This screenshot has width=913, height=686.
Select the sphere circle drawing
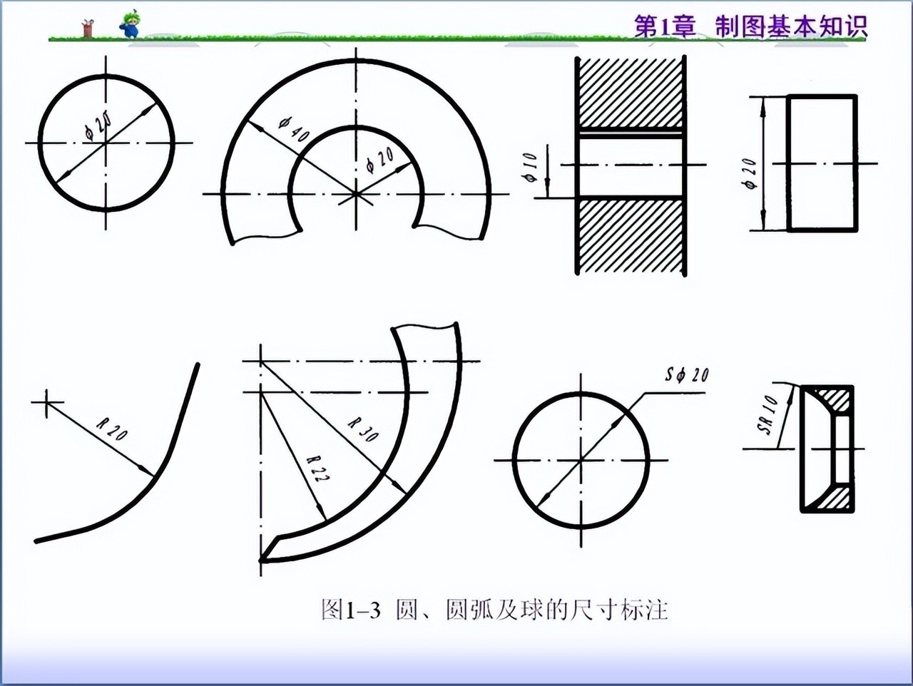click(581, 460)
